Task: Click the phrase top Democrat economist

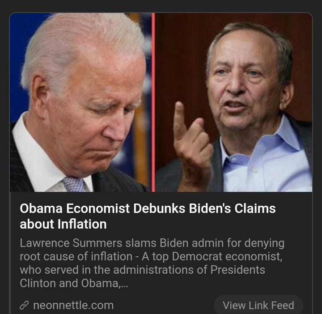Action: point(217,256)
